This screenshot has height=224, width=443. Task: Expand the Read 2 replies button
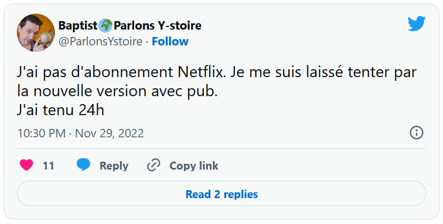[222, 194]
